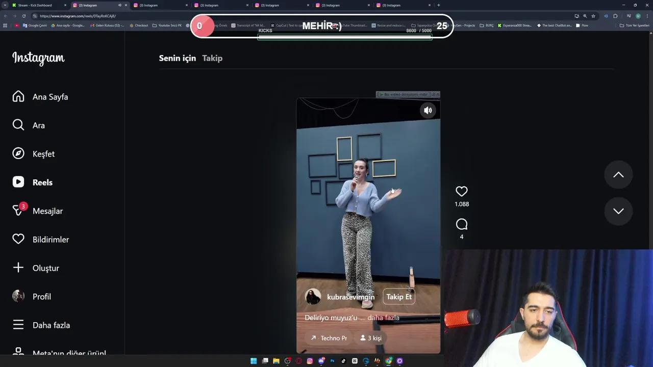Open the Flow bookmark
The height and width of the screenshot is (367, 653).
[x=582, y=25]
